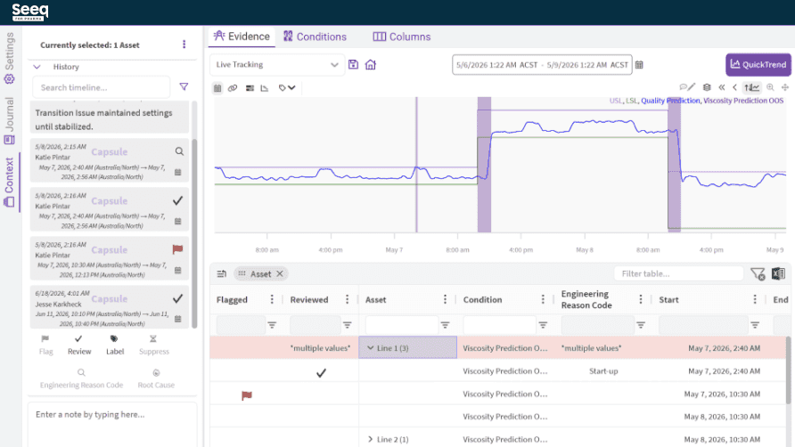The image size is (795, 447).
Task: Open the Asset column filter options
Action: 445,325
